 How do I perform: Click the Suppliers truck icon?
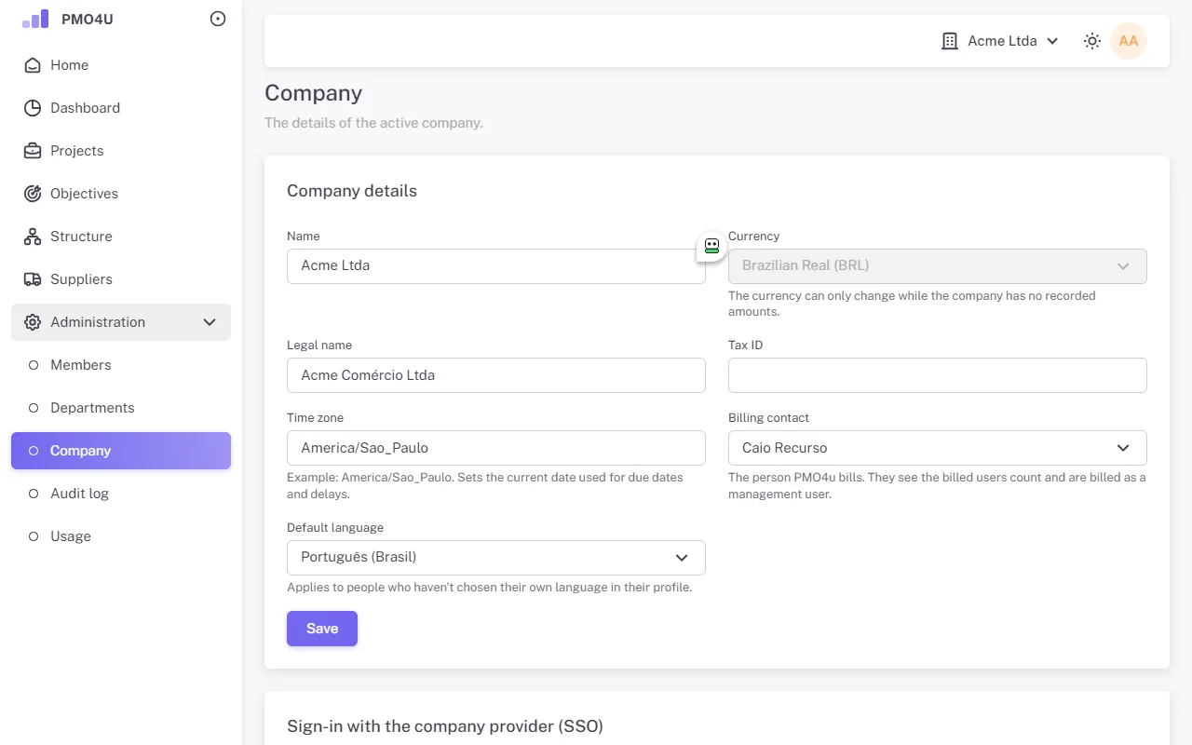[33, 279]
